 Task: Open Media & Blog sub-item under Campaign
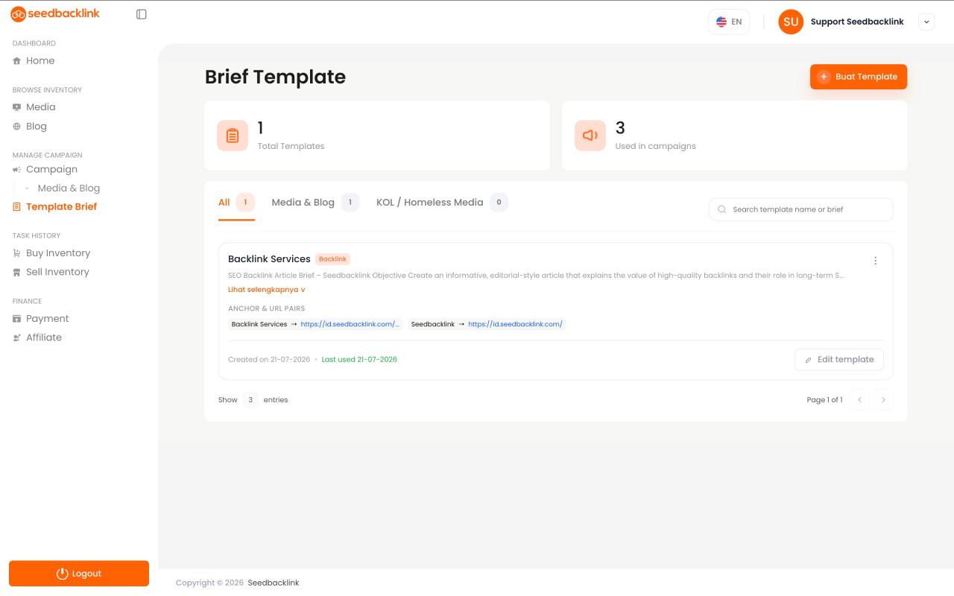[69, 188]
